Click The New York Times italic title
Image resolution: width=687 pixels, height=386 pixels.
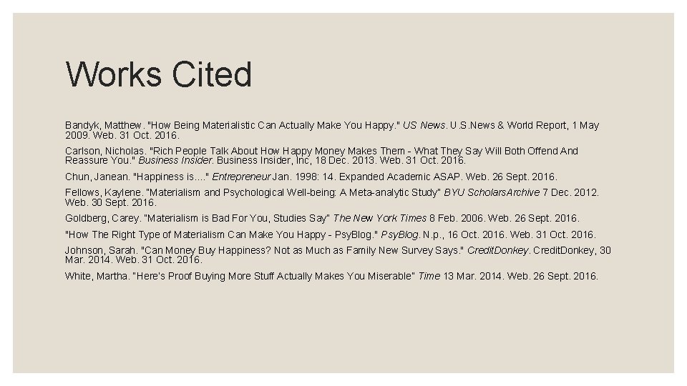pyautogui.click(x=379, y=218)
